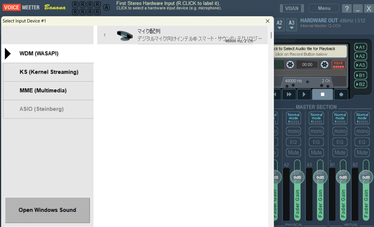
Task: Select the ASIO (Steinberg) tab
Action: 48,109
